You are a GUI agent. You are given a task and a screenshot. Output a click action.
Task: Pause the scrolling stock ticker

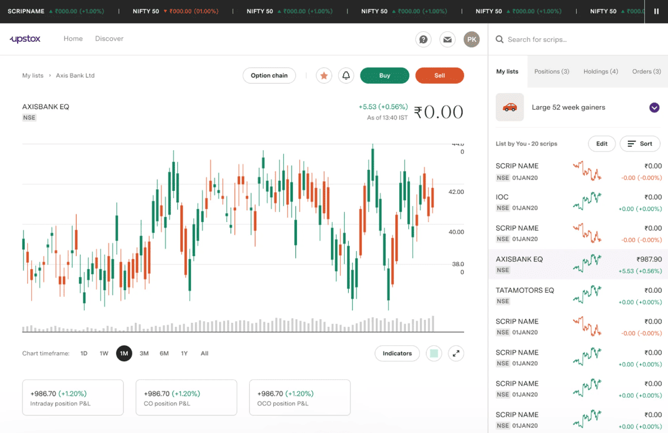point(657,11)
